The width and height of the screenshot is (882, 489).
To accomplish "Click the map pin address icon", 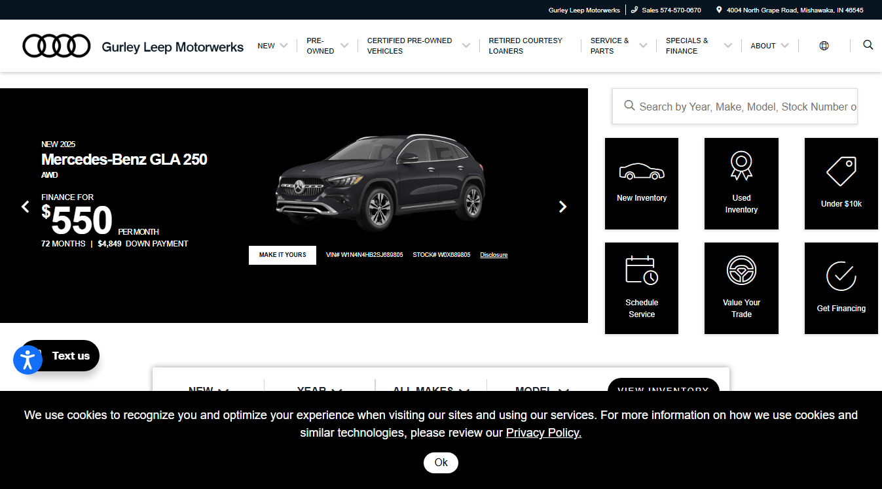I will click(719, 10).
